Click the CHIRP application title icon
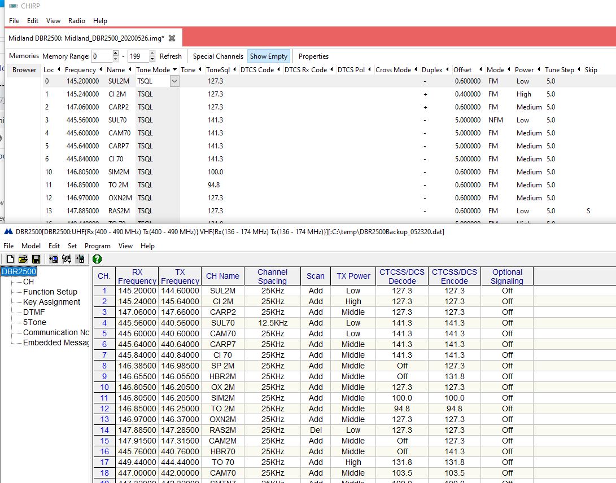The width and height of the screenshot is (616, 483). click(14, 6)
